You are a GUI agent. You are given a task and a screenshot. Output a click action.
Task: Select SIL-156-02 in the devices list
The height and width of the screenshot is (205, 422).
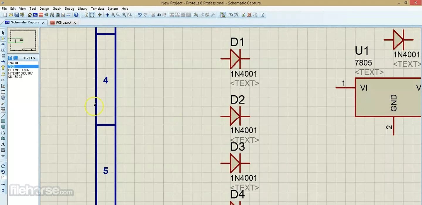pos(23,77)
